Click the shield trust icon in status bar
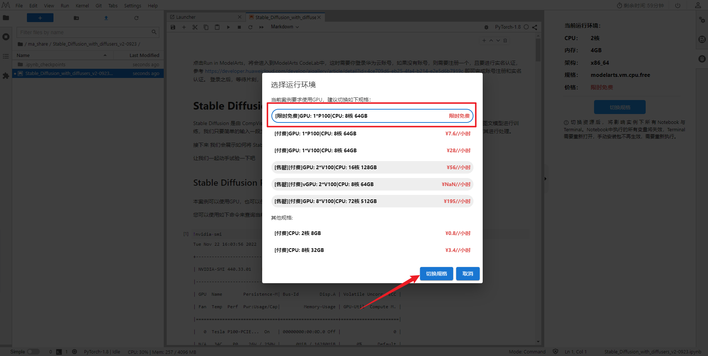 point(555,352)
